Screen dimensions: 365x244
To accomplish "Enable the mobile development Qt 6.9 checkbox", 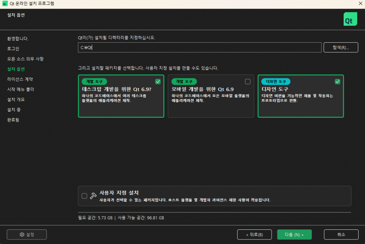I will (x=248, y=81).
